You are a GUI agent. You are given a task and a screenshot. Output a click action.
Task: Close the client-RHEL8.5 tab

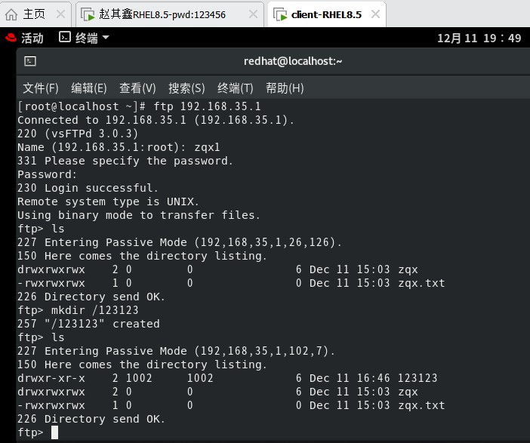click(x=375, y=14)
